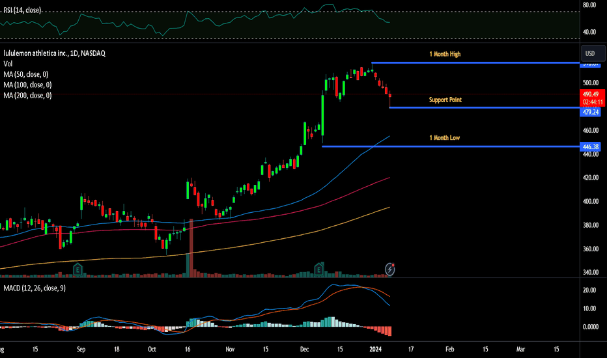Select the MA (50, close, 0) indicator

click(x=26, y=74)
